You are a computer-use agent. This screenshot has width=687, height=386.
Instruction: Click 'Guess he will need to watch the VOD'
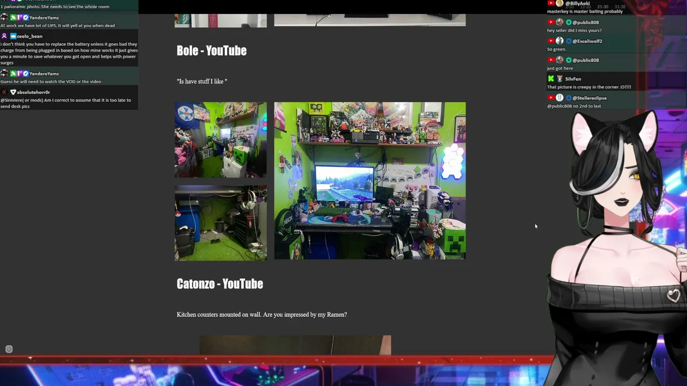[50, 81]
